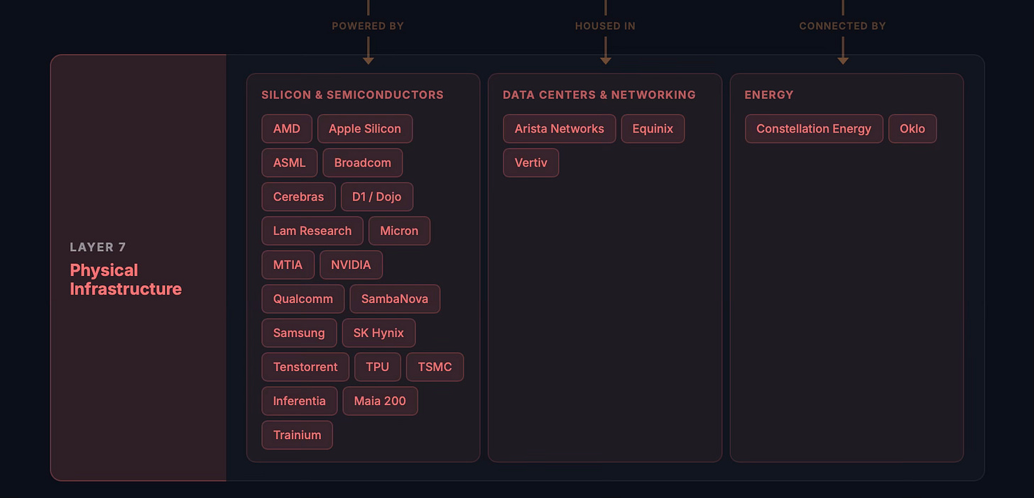Screen dimensions: 1034x498
Task: Click the Physical Infrastructure title
Action: [126, 280]
